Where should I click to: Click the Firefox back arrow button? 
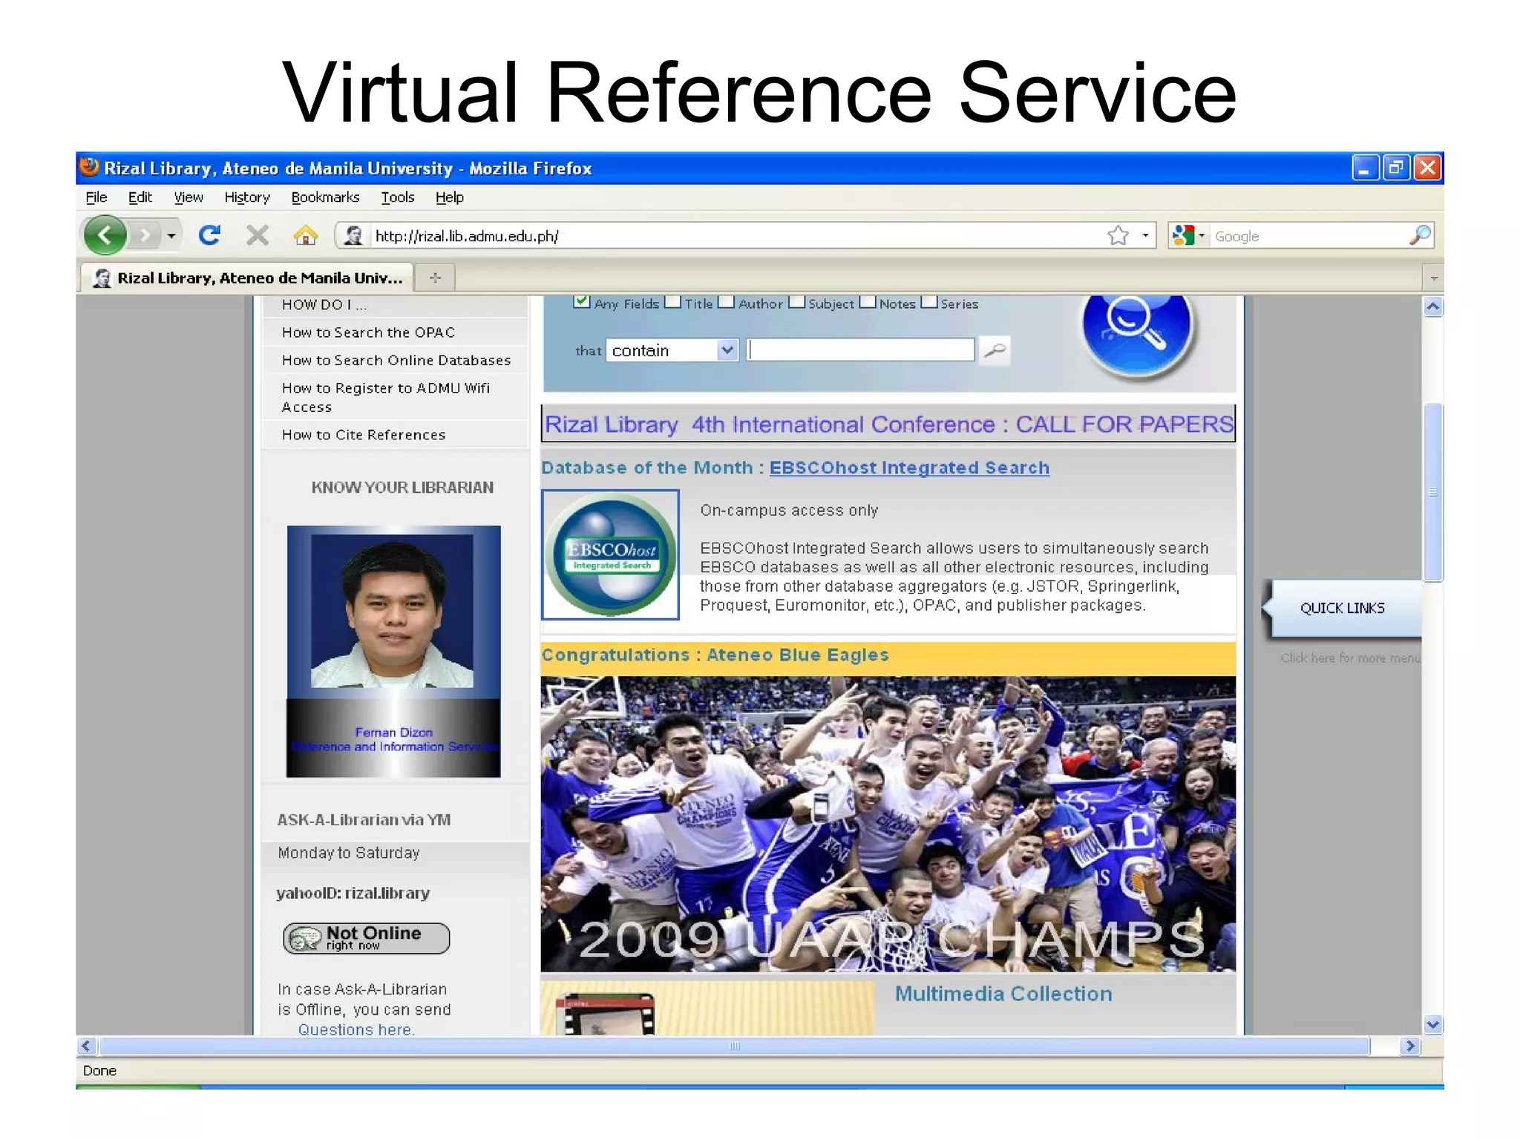(104, 236)
